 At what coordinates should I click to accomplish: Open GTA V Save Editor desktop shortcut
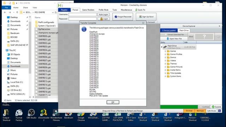click(131, 117)
